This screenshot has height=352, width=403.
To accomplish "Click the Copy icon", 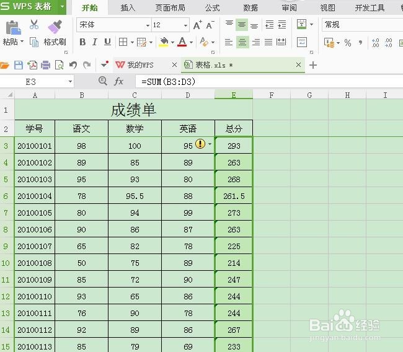I will coord(34,42).
